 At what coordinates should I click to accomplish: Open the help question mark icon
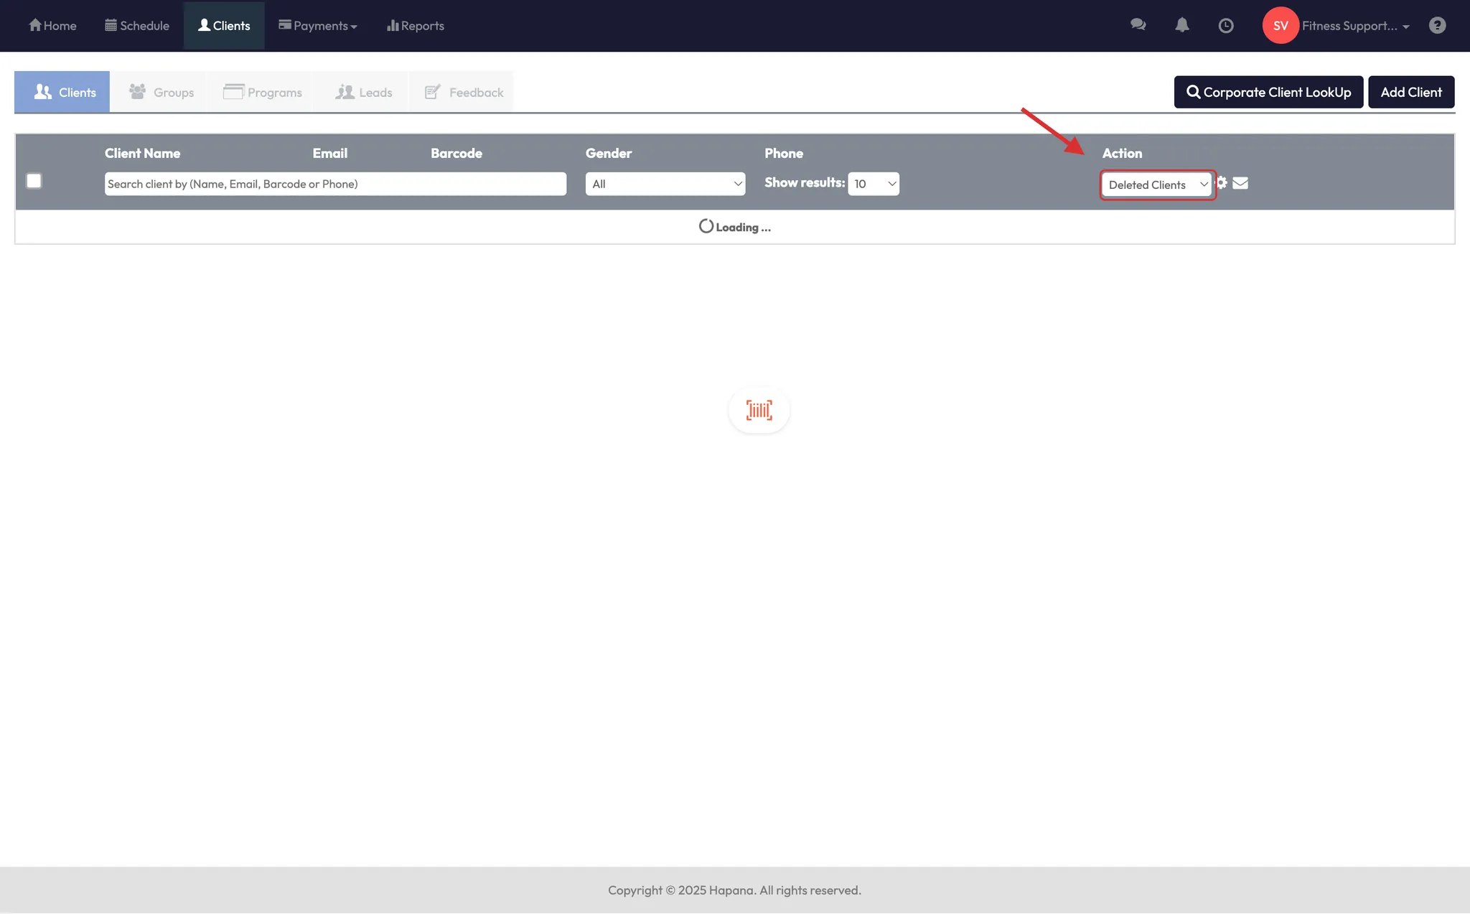tap(1437, 26)
